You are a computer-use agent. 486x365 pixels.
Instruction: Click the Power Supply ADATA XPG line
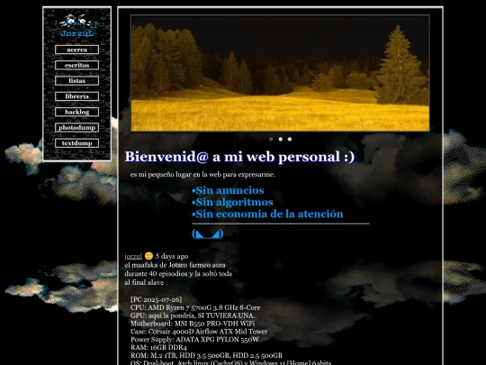point(194,340)
